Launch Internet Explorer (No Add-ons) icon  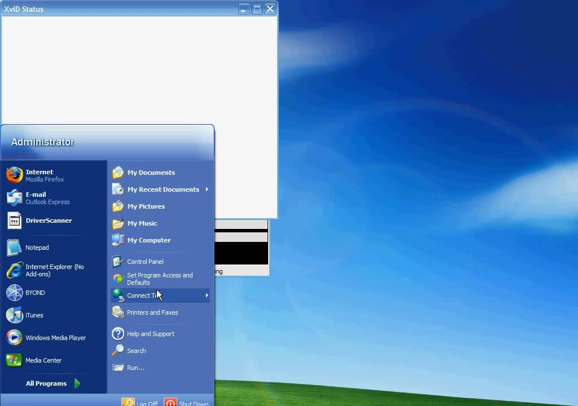click(x=14, y=270)
